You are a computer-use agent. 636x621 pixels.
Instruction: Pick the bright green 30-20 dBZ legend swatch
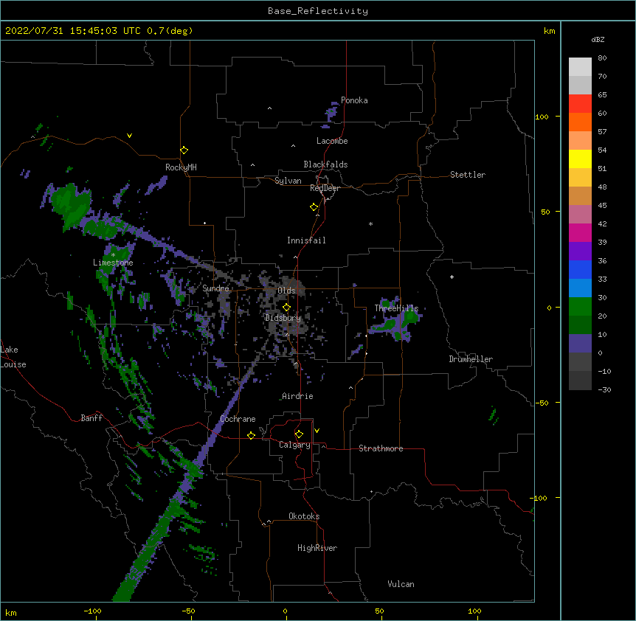[x=580, y=307]
